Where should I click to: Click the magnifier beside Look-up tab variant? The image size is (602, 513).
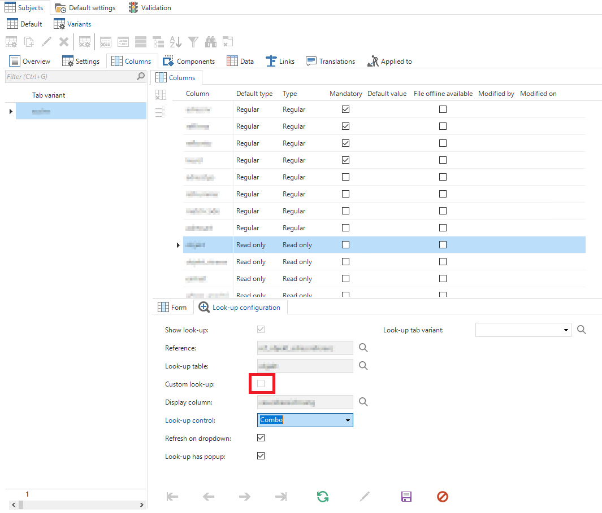582,330
